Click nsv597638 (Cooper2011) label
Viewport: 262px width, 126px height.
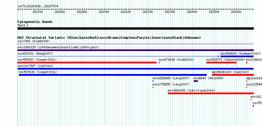pos(38,72)
